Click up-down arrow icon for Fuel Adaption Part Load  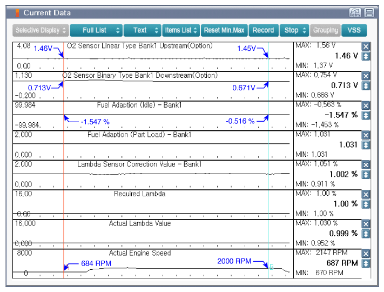click(366, 145)
